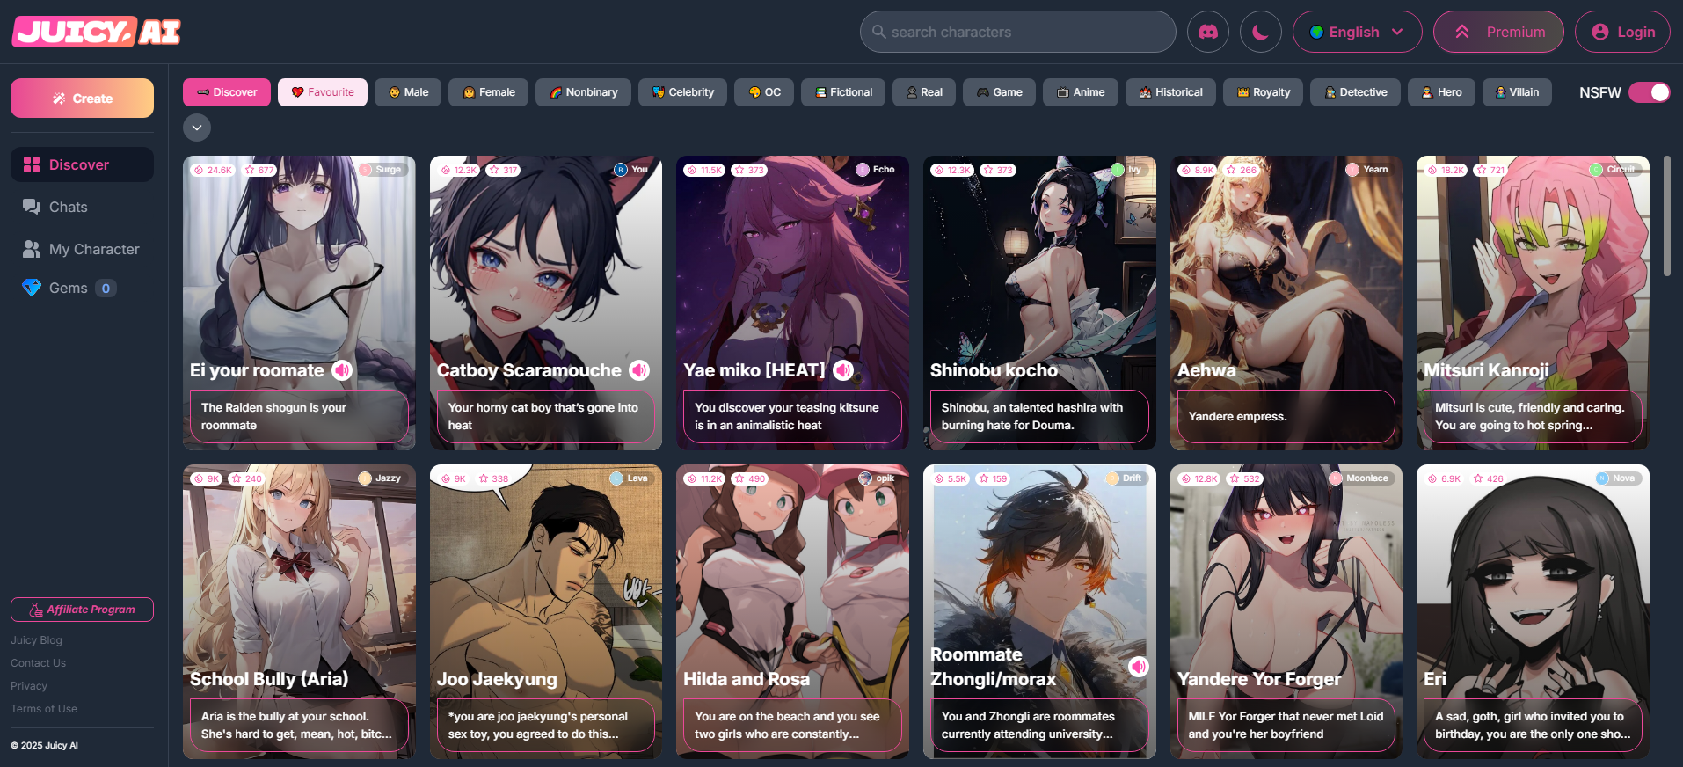Play voice for Roommate Zhongli/morax
The height and width of the screenshot is (767, 1683).
click(1138, 667)
